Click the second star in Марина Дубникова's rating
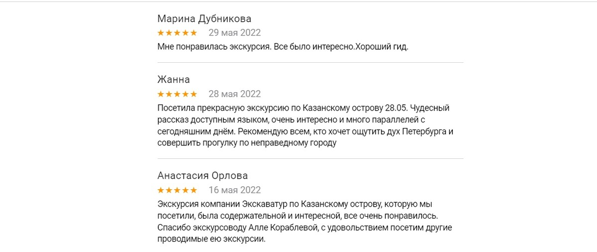The height and width of the screenshot is (252, 597). coord(169,33)
